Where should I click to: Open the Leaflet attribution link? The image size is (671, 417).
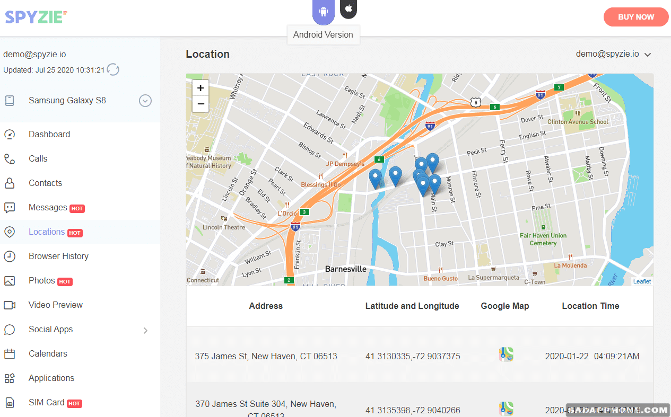click(641, 281)
